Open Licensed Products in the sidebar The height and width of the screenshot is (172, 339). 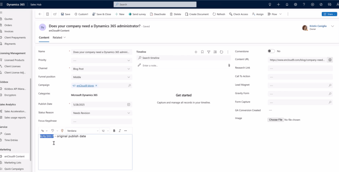(x=14, y=60)
